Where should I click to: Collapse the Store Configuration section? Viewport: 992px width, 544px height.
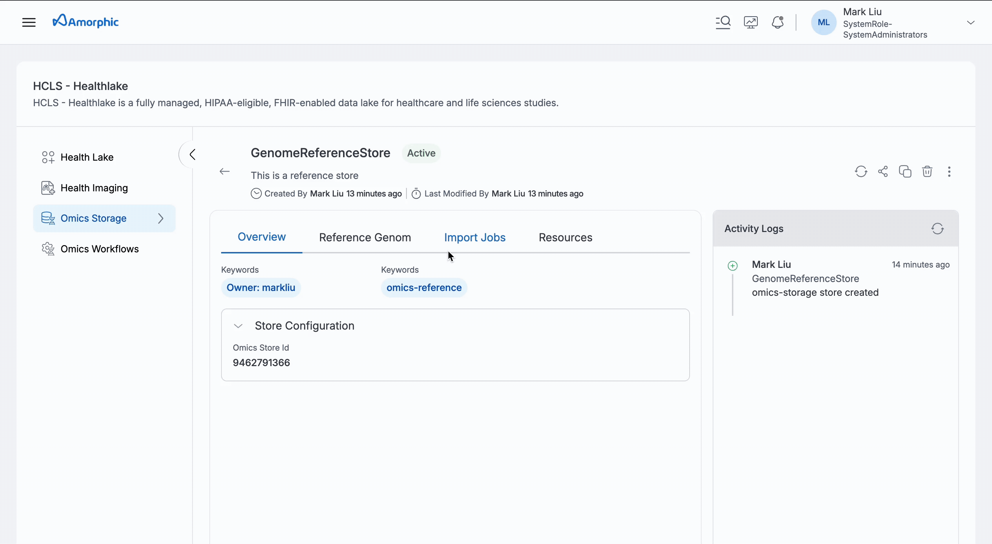point(238,326)
